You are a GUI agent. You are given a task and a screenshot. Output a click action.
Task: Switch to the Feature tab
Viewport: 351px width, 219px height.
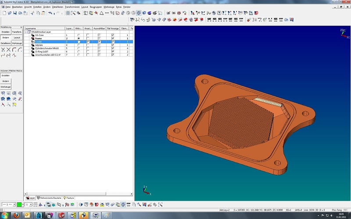[x=69, y=198]
